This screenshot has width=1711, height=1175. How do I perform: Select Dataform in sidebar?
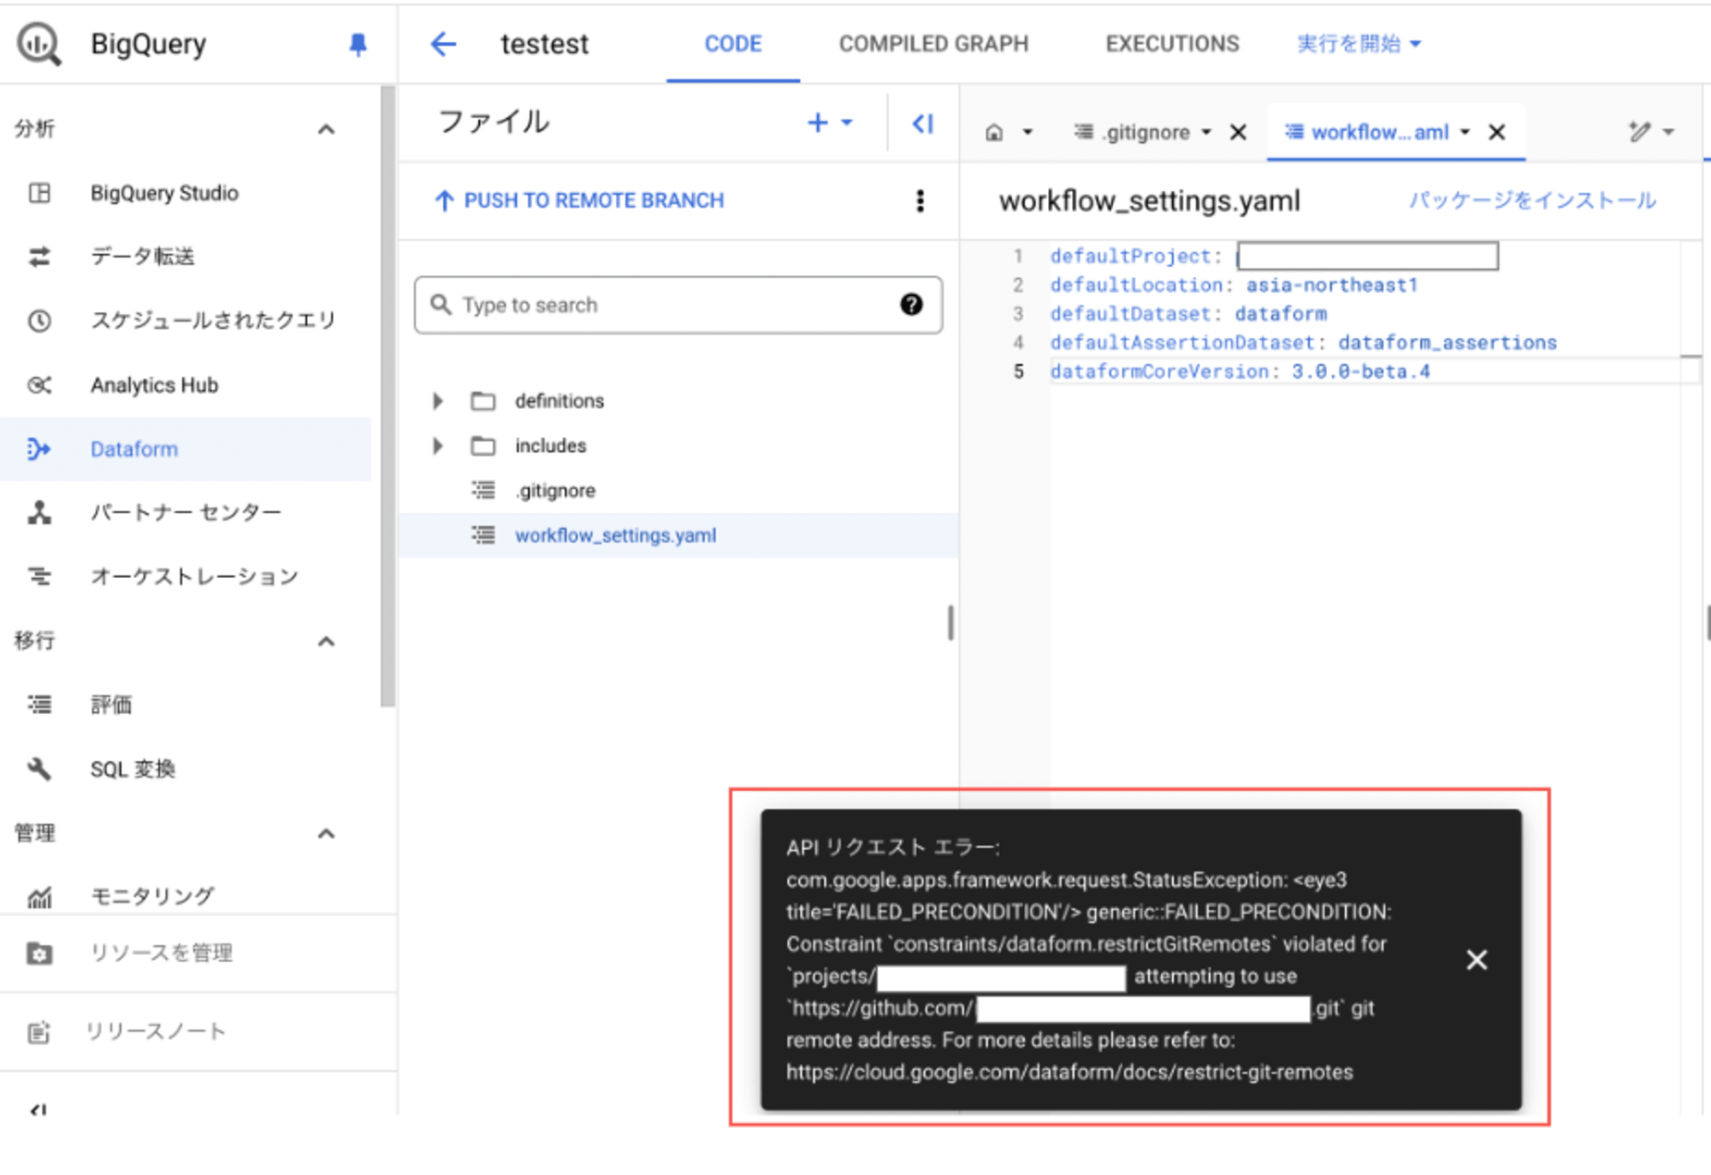[x=185, y=449]
